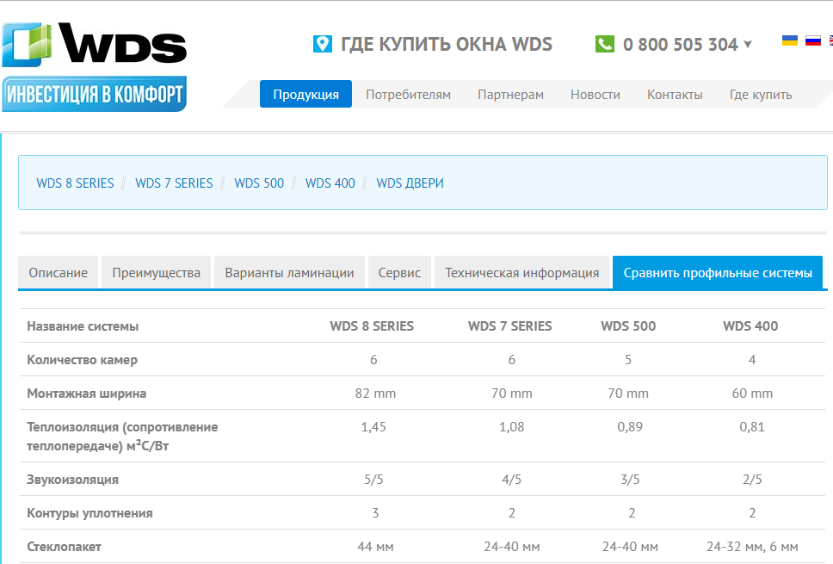Click glazing value 24-32 мм, 6 мм

coord(752,547)
